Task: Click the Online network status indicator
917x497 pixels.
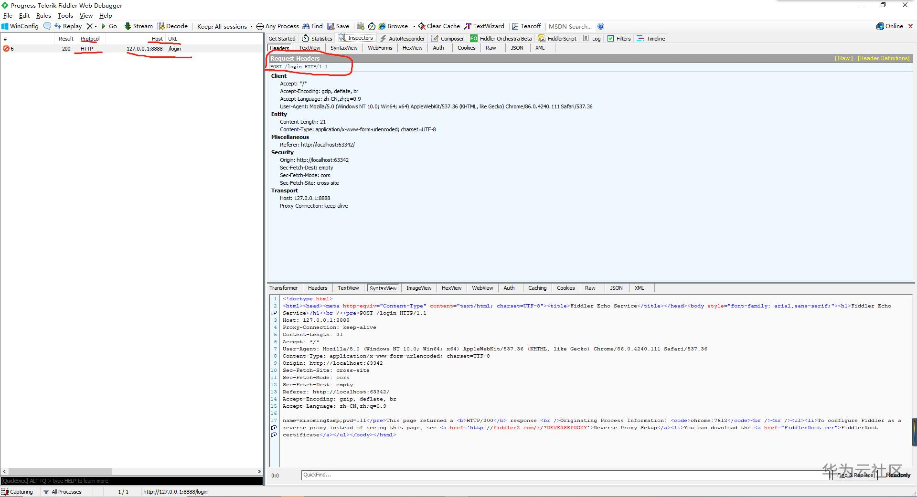Action: [890, 26]
